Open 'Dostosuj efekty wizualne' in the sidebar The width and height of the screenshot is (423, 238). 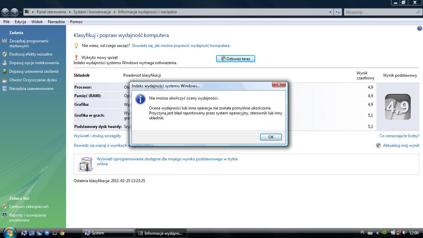pos(31,54)
